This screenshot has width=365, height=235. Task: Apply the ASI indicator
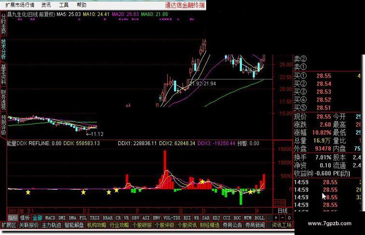click(x=146, y=218)
